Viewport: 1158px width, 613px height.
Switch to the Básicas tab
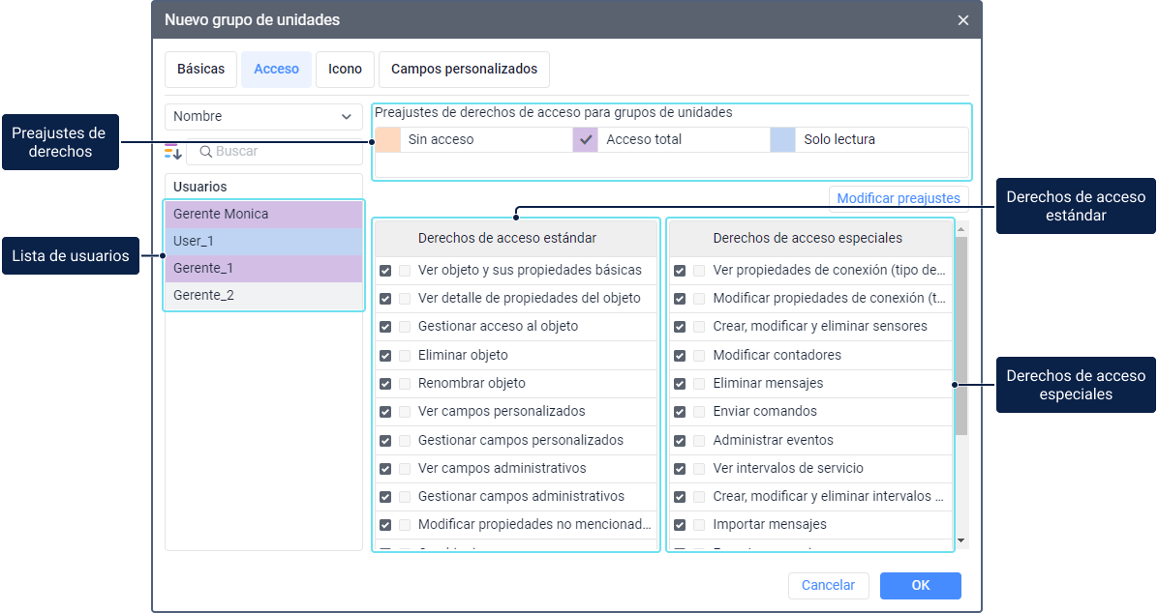coord(200,70)
